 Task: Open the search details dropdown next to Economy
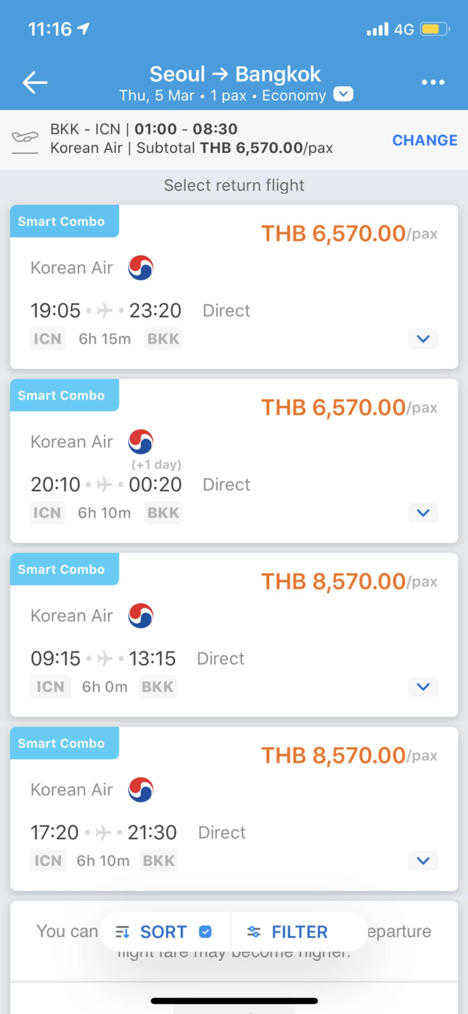tap(343, 94)
